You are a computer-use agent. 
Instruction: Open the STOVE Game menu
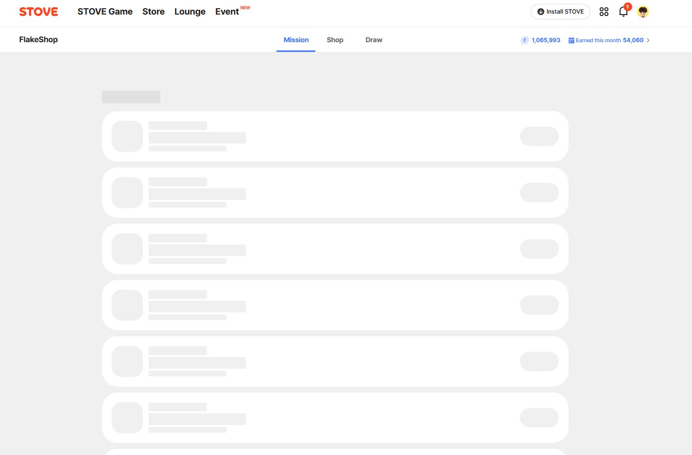[x=105, y=12]
